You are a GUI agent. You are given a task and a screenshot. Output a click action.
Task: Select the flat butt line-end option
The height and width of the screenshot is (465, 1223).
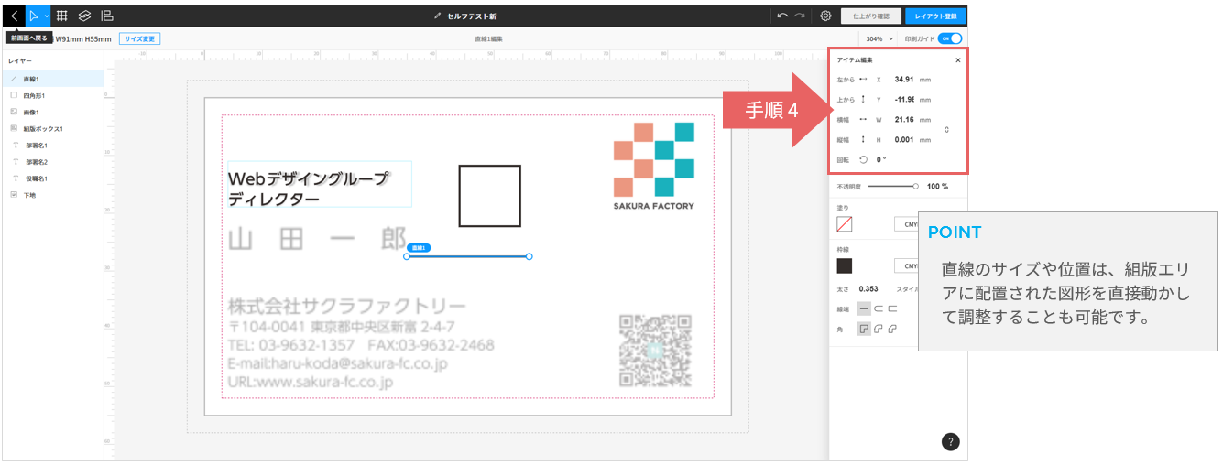coord(864,309)
